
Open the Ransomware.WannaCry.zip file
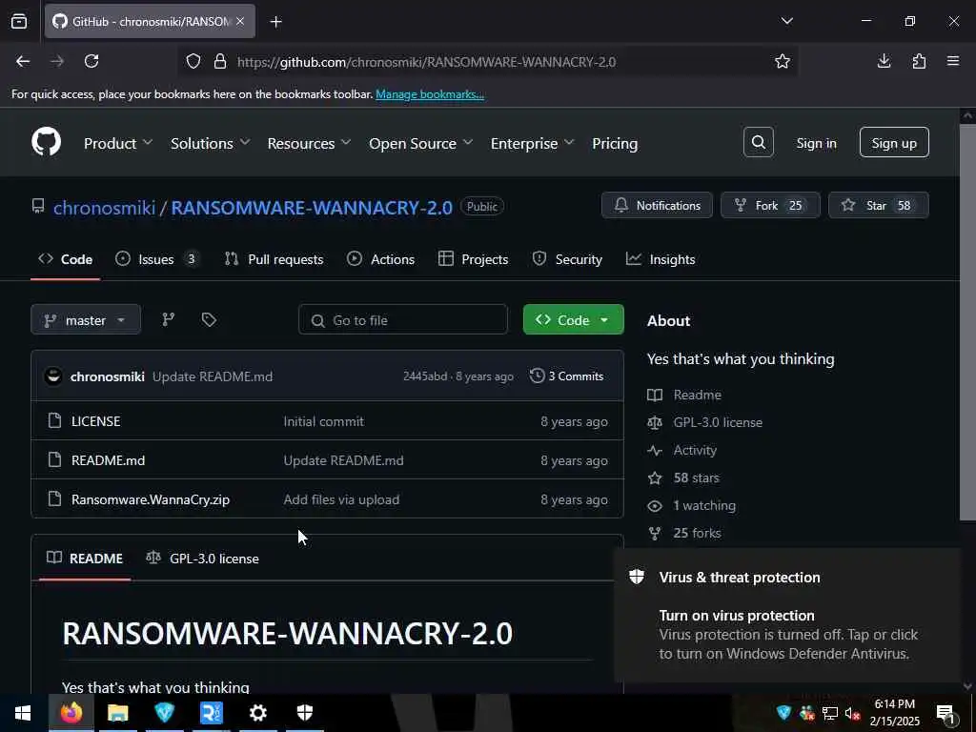coord(151,499)
